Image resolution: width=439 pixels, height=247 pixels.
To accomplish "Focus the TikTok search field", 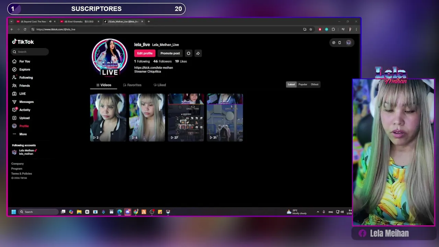I will (x=30, y=52).
